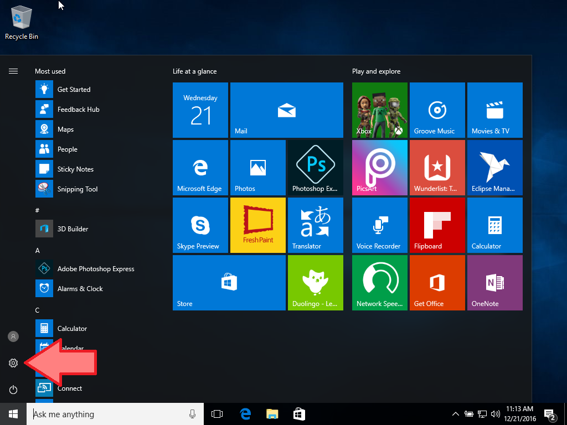Expand the Start menu hamburger navigation

[13, 71]
